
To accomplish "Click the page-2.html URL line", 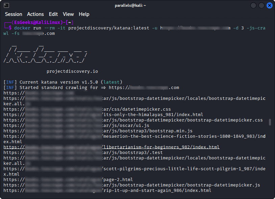I will click(68, 180).
